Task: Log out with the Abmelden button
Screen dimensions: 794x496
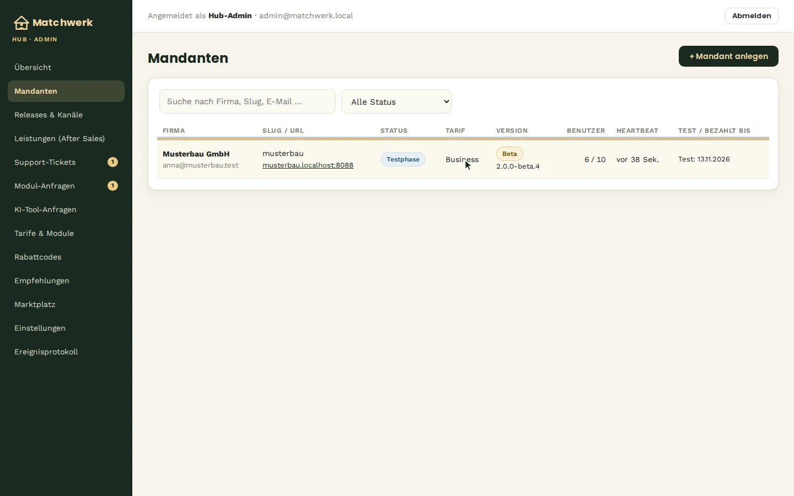Action: [x=752, y=16]
